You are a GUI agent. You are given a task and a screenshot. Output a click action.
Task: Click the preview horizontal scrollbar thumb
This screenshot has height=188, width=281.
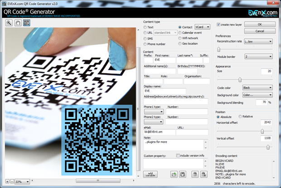[x=98, y=181]
